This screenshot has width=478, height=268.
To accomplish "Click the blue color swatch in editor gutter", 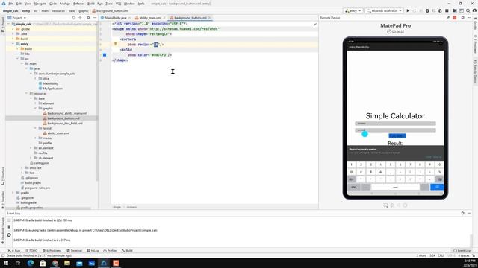I will (x=105, y=54).
